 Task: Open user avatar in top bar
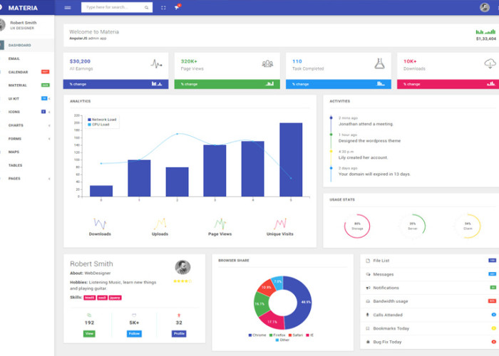click(484, 7)
